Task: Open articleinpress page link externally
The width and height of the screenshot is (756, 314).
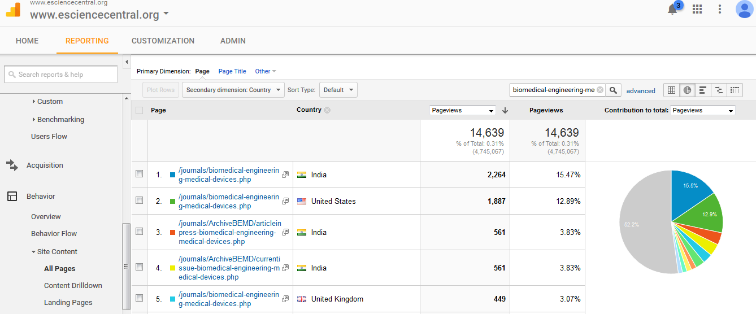Action: pos(285,232)
